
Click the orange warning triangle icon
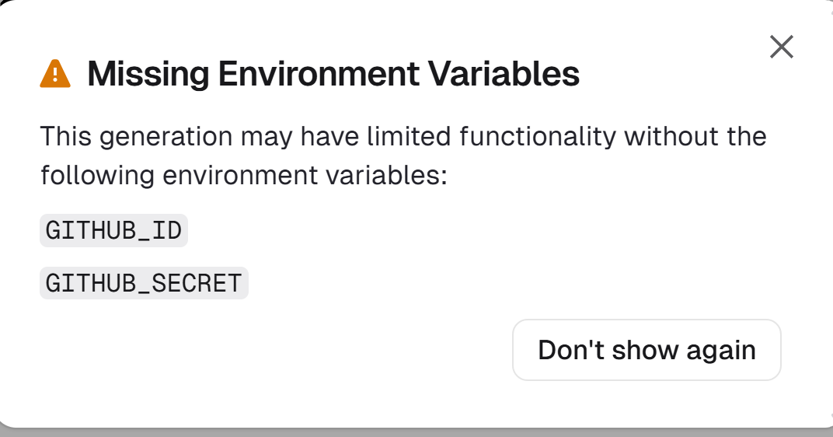(55, 74)
